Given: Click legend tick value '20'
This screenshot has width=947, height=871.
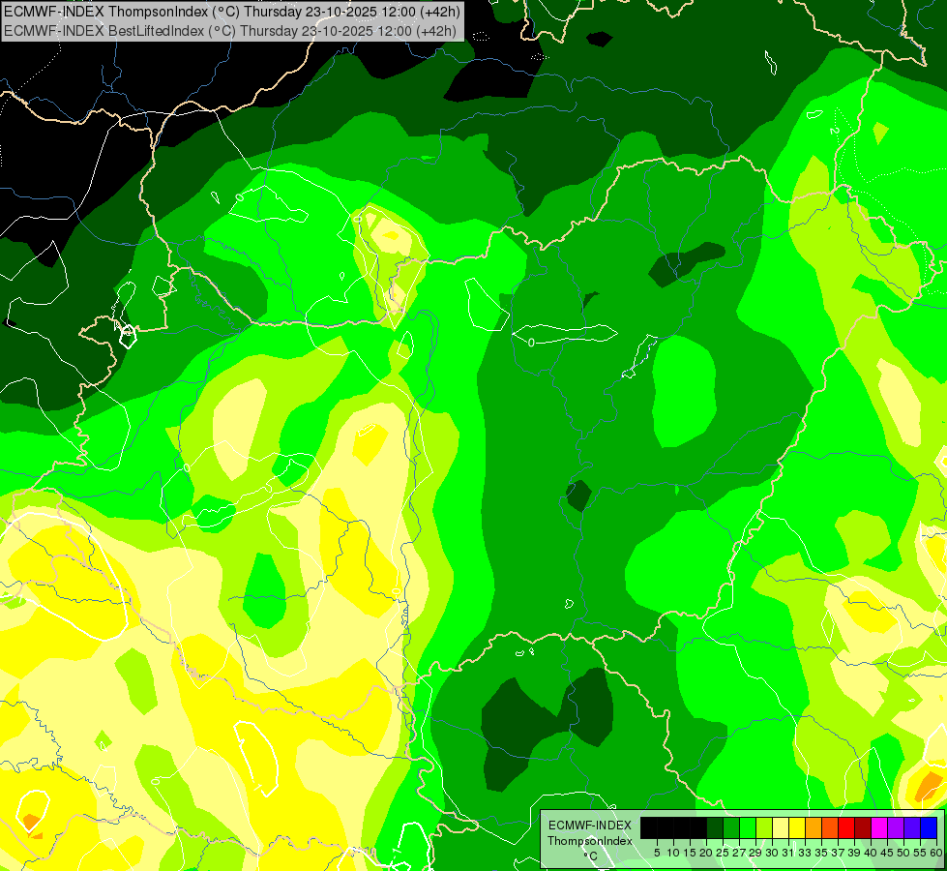Looking at the screenshot, I should click(706, 853).
